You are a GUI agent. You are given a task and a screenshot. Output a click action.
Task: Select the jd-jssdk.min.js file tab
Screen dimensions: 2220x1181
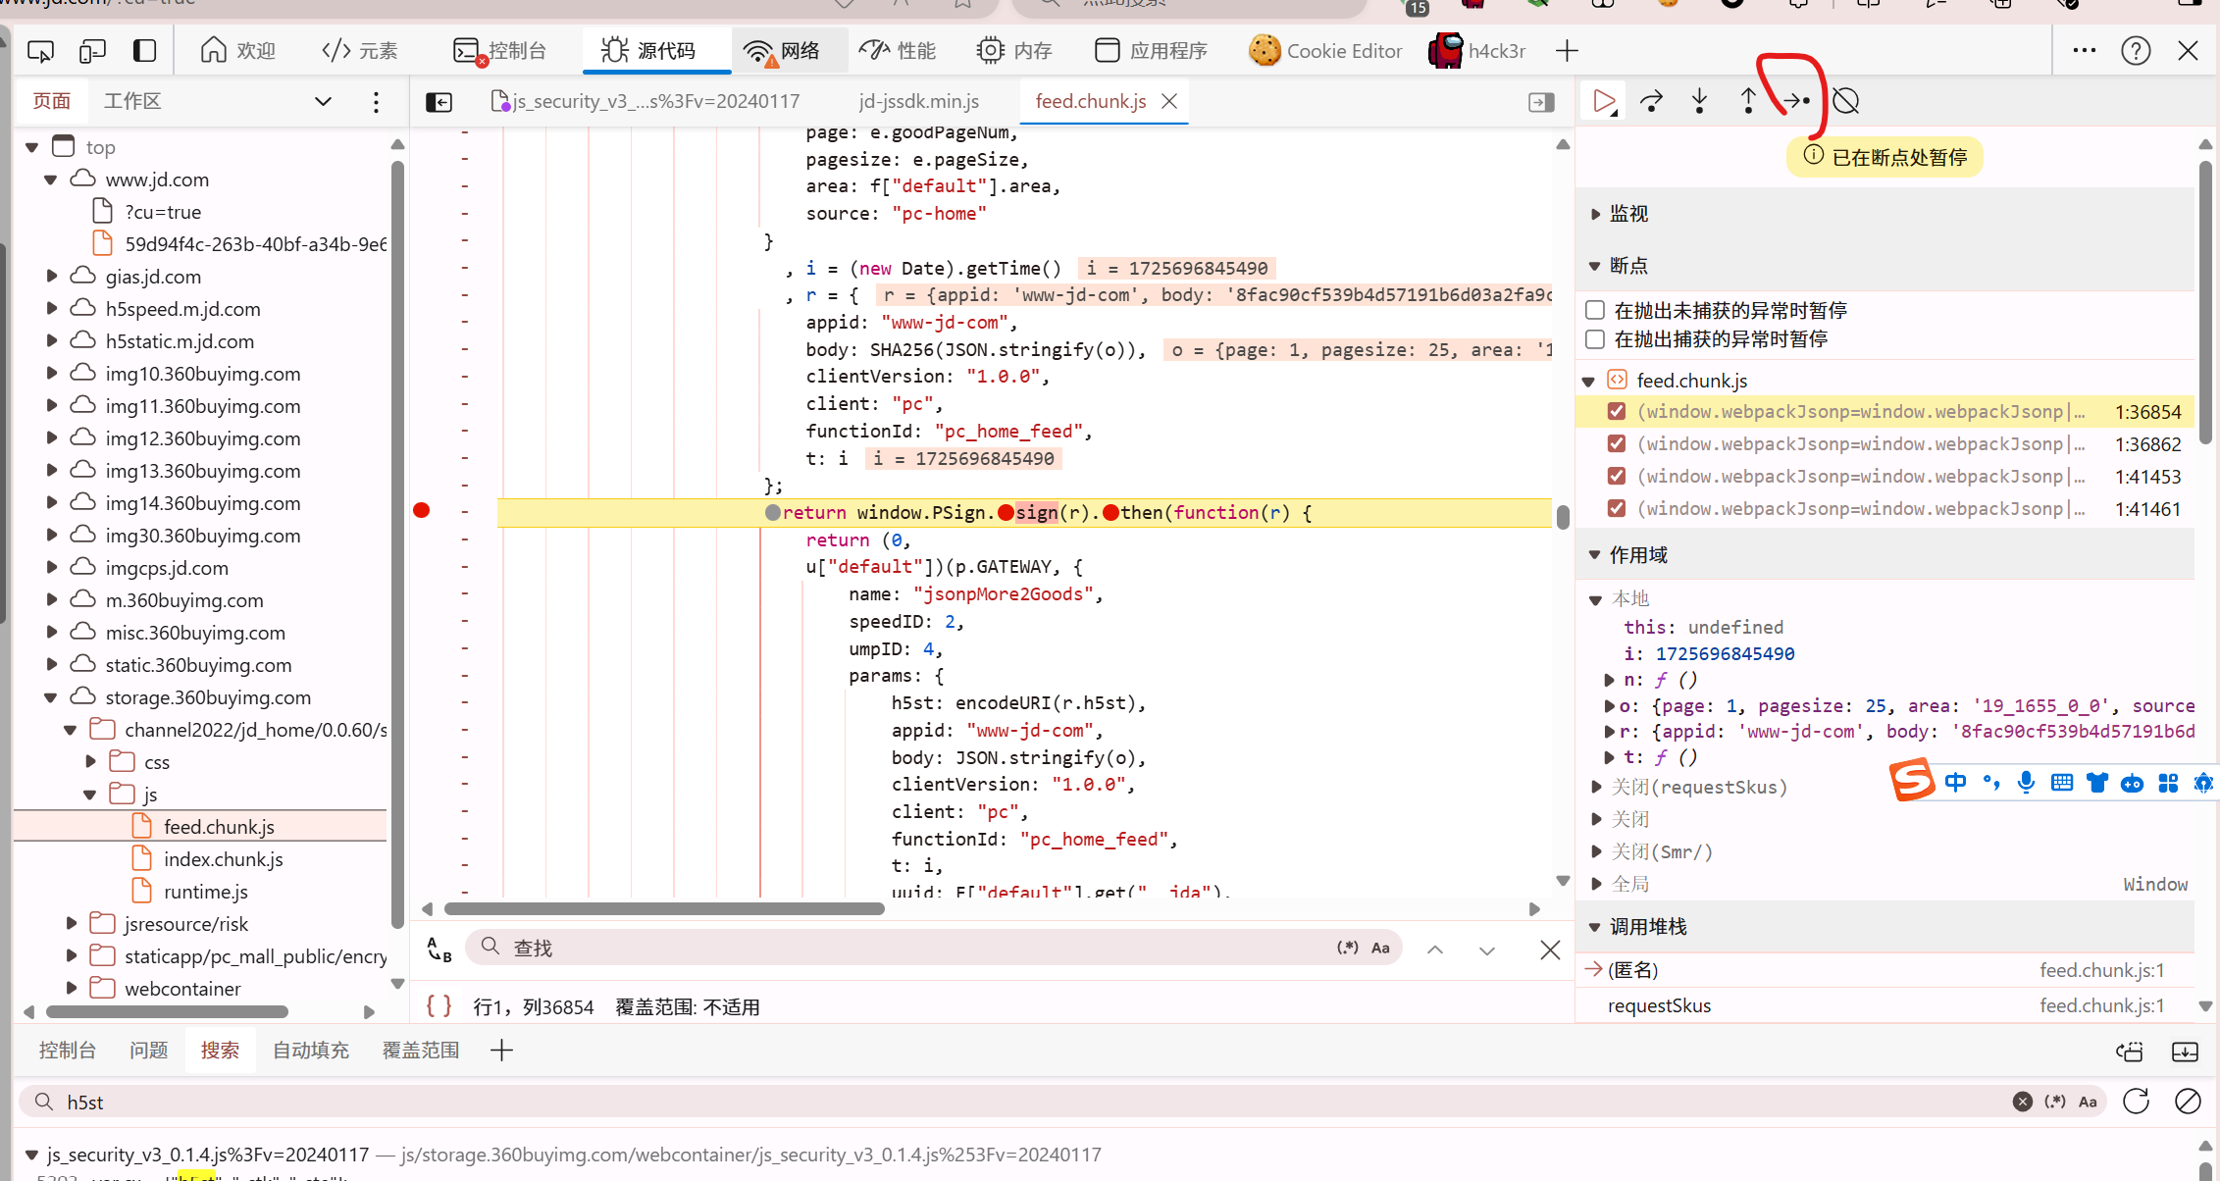pyautogui.click(x=919, y=102)
